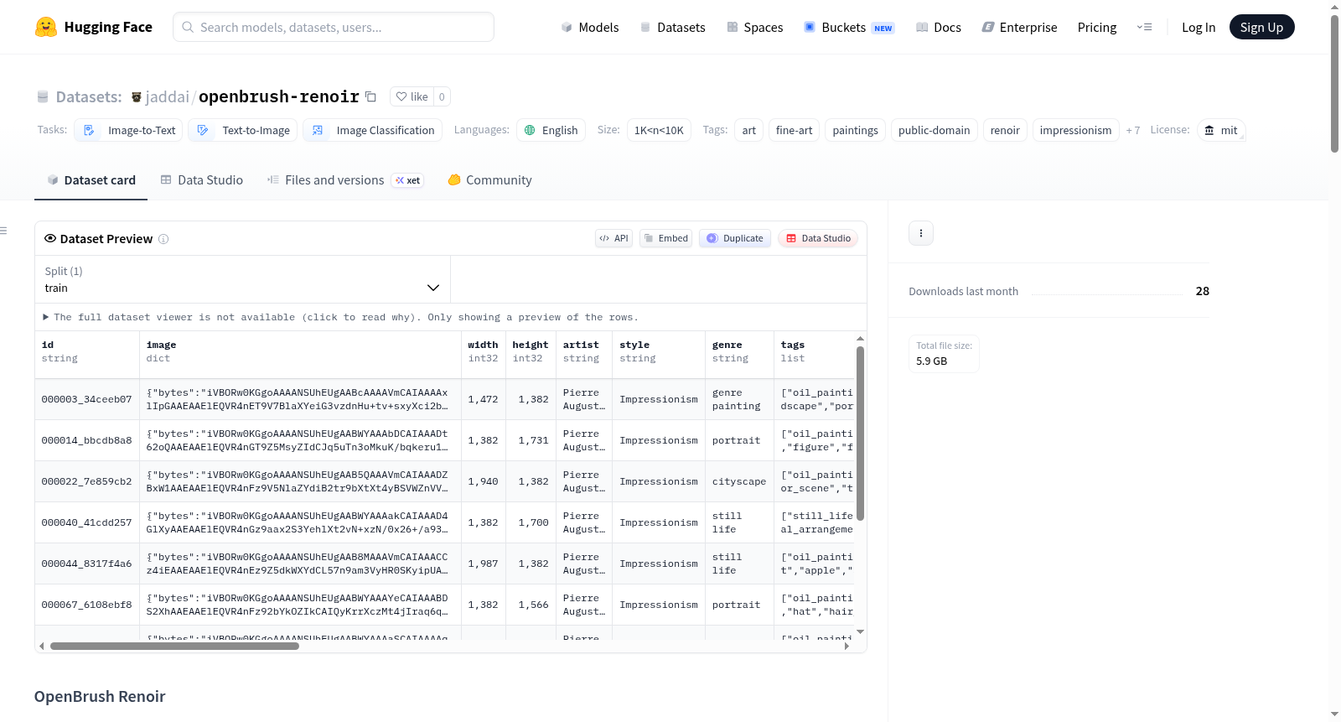Image resolution: width=1341 pixels, height=722 pixels.
Task: Click the xet badge on Files tab
Action: coord(409,180)
